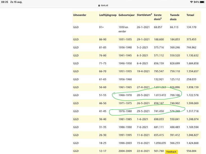
Task: Click the 18-25 age group cell
Action: pyautogui.click(x=102, y=143)
